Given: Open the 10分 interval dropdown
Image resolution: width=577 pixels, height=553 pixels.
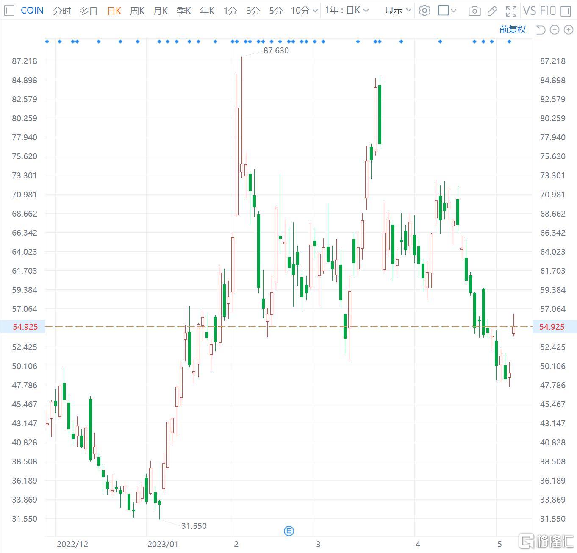Looking at the screenshot, I should click(x=304, y=11).
